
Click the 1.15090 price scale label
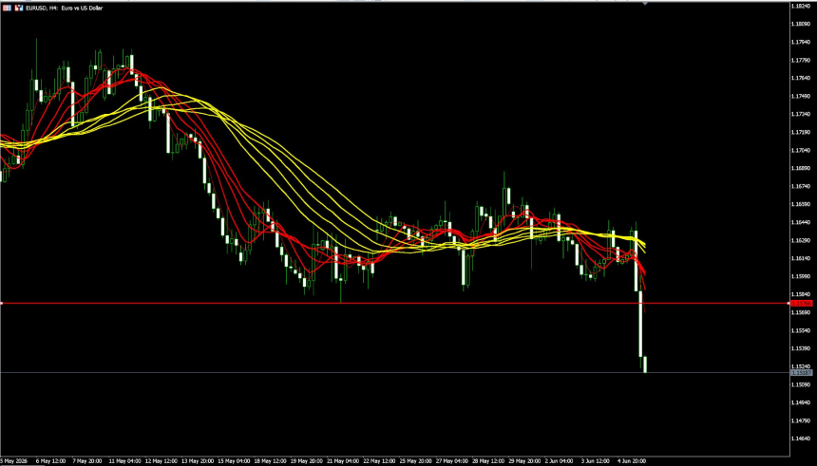pos(800,384)
